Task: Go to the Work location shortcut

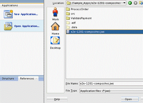Action: 55,14
